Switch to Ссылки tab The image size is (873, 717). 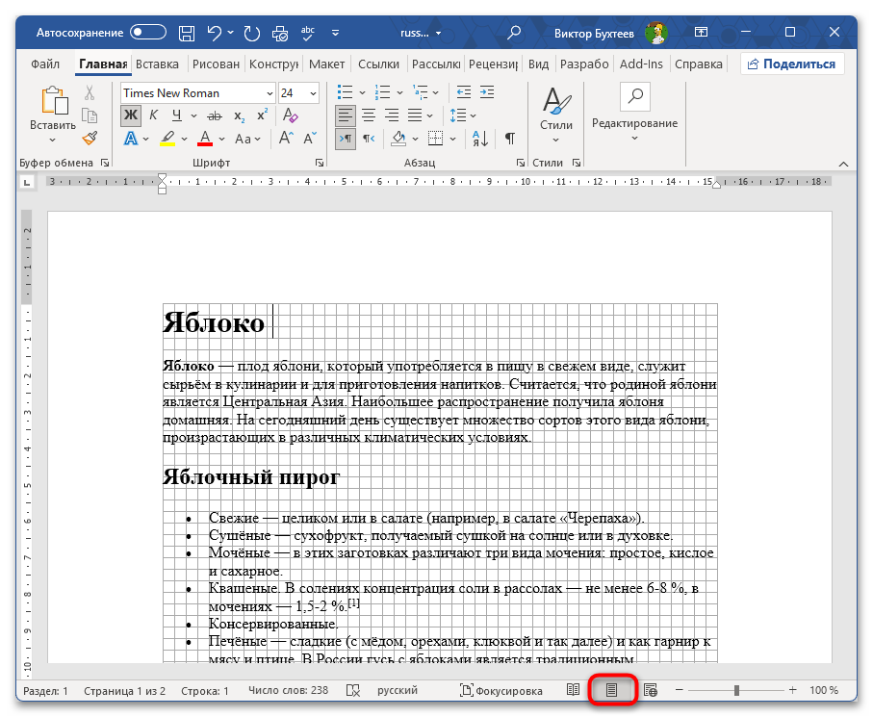tap(378, 64)
